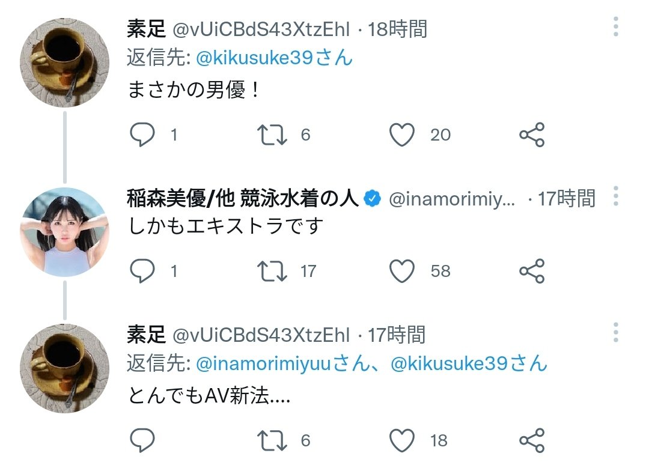
Task: Reply to the まさかの男優！ tweet
Action: point(142,135)
